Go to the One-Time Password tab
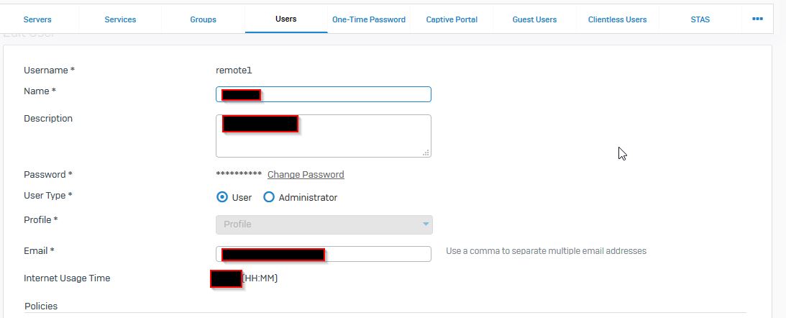 [369, 19]
